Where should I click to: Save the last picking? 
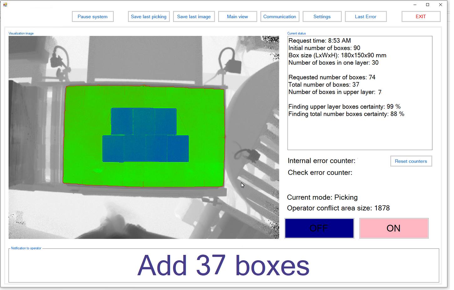149,17
